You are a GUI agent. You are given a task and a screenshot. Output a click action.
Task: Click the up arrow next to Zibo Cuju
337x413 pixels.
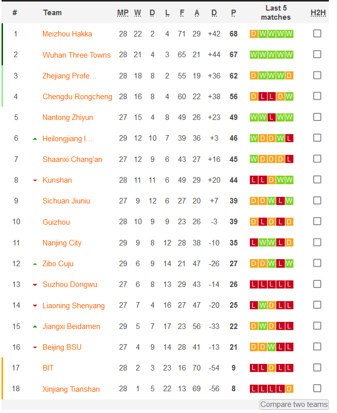[x=34, y=263]
